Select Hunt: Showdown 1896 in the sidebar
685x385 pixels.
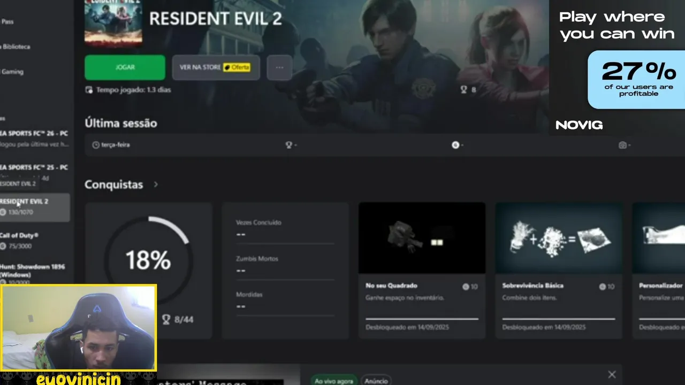pyautogui.click(x=35, y=274)
